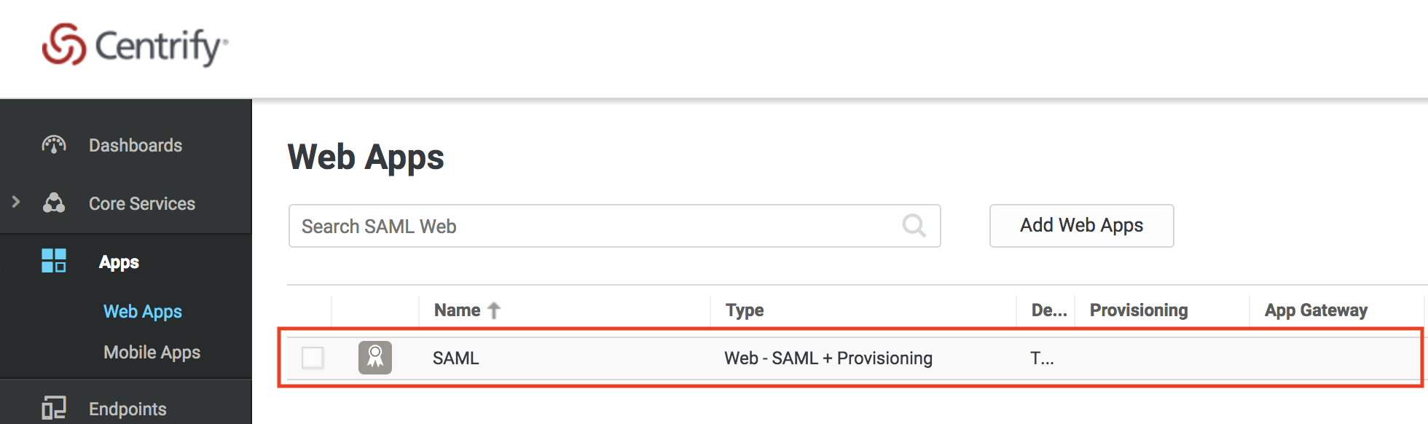
Task: Open the Mobile Apps sidebar item
Action: point(152,353)
